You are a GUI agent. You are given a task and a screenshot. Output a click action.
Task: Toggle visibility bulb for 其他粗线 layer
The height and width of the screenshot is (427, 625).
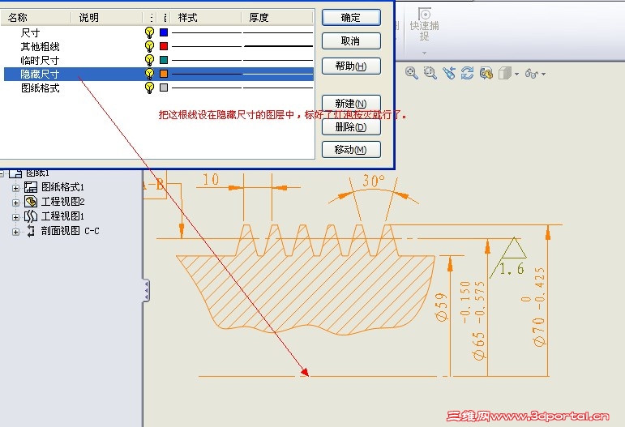(149, 46)
